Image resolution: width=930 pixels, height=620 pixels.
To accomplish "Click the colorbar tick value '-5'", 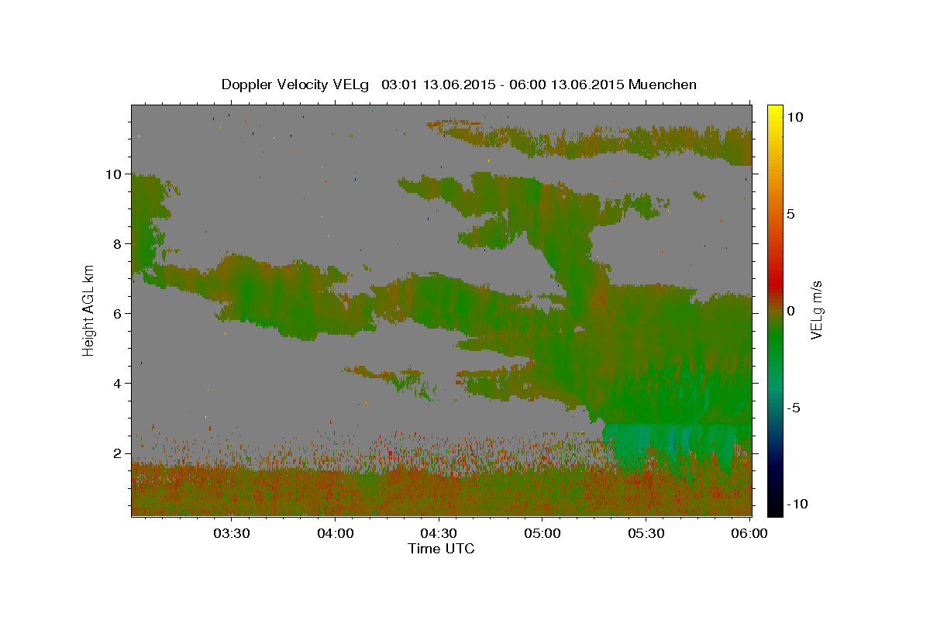I will (793, 408).
